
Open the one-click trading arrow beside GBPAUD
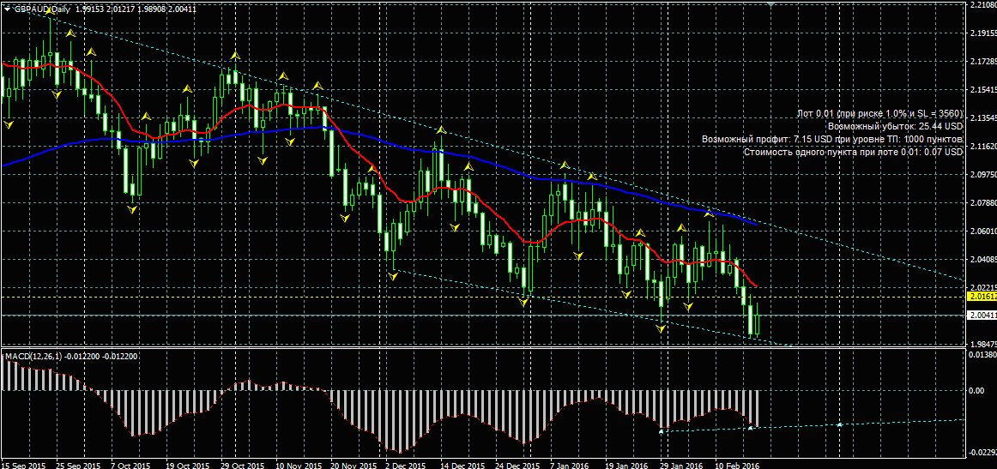[x=6, y=9]
